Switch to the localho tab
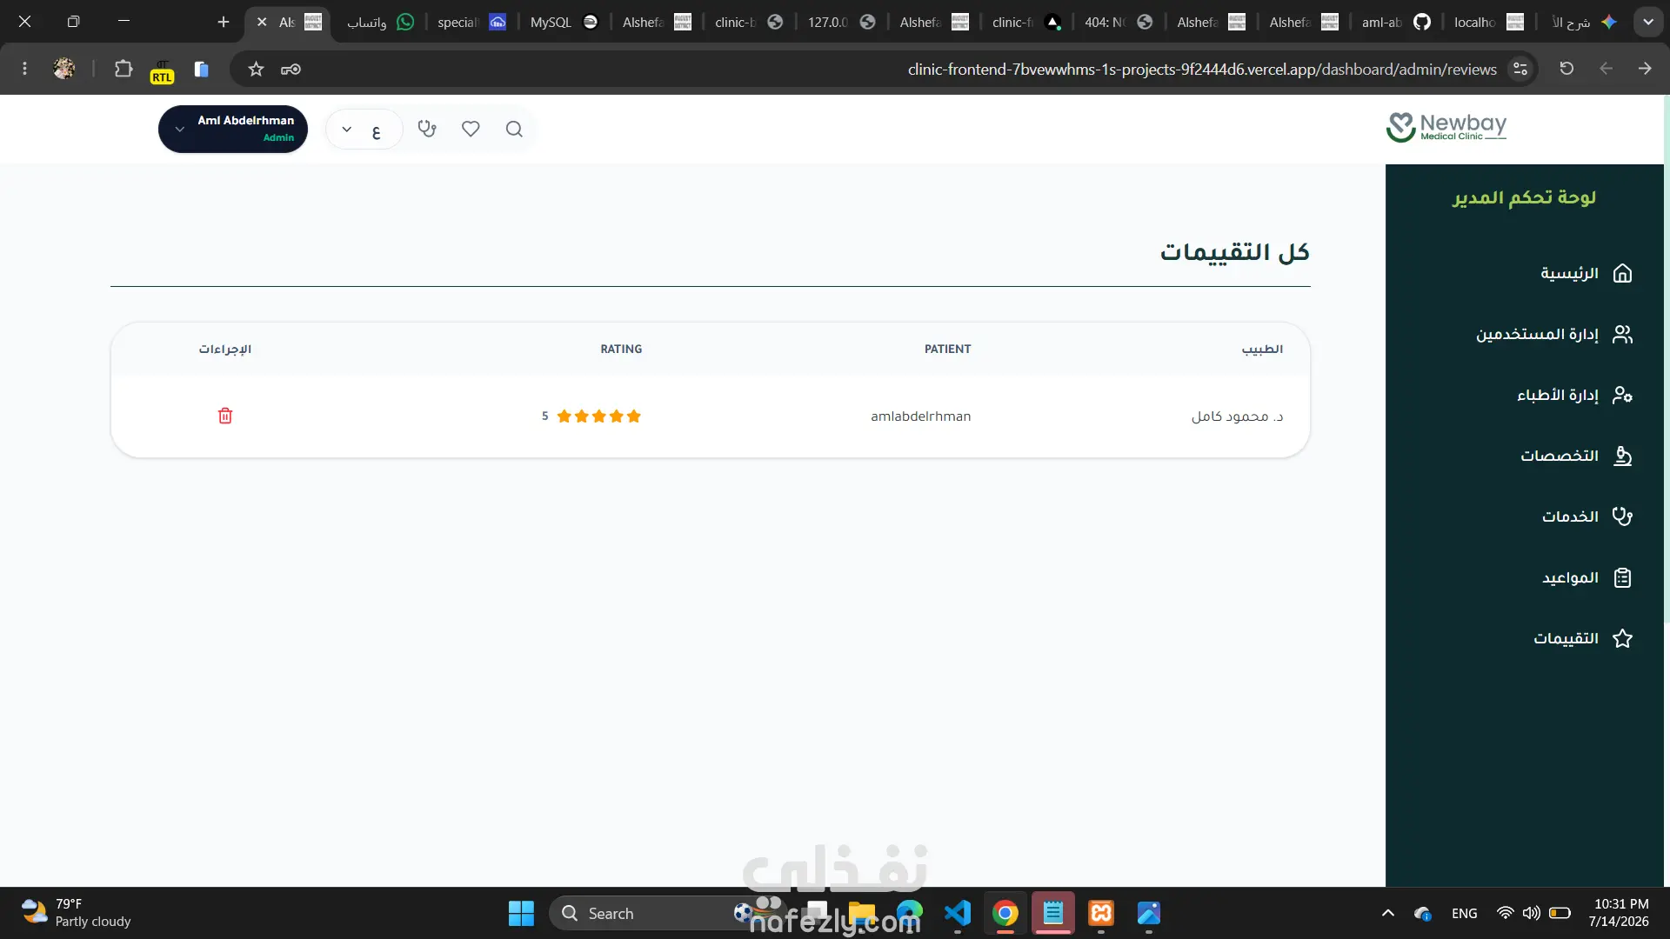 coord(1488,22)
